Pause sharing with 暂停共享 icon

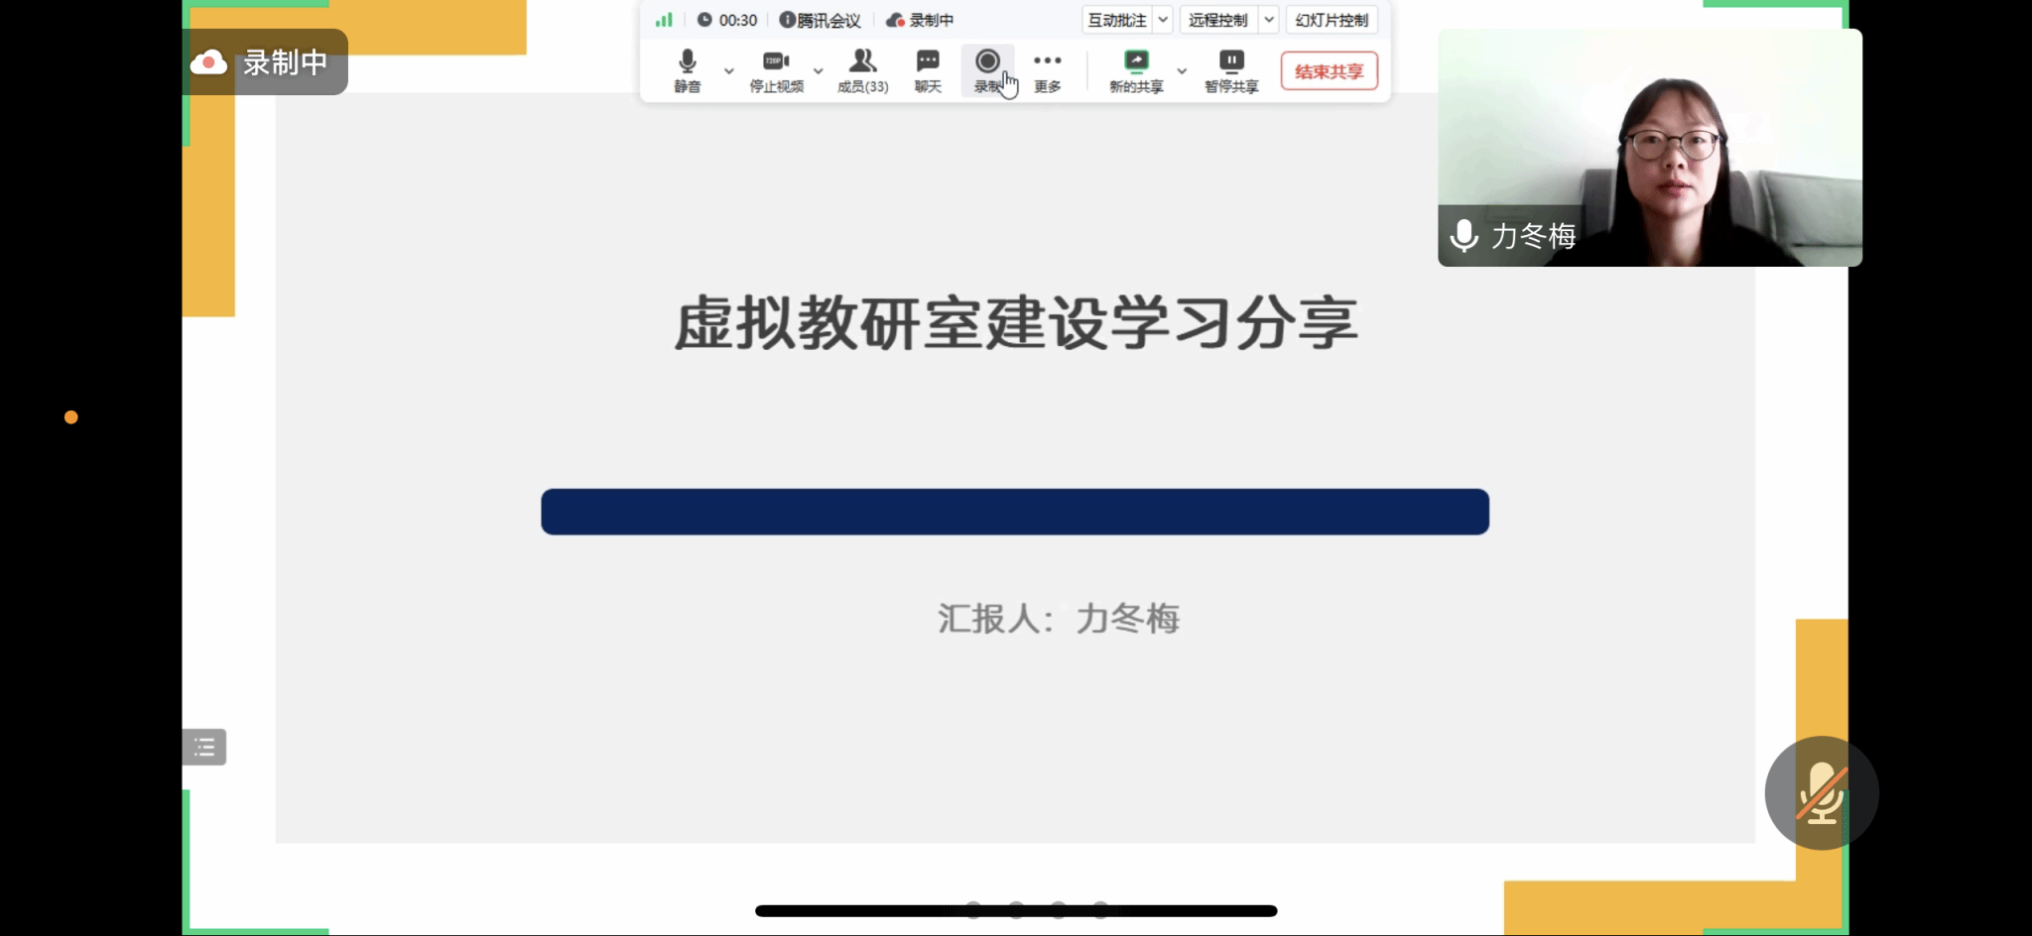1231,70
